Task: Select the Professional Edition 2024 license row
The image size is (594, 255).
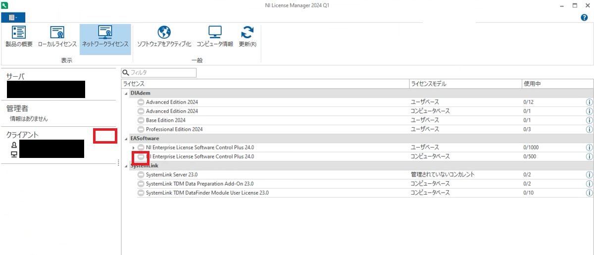Action: pos(174,129)
